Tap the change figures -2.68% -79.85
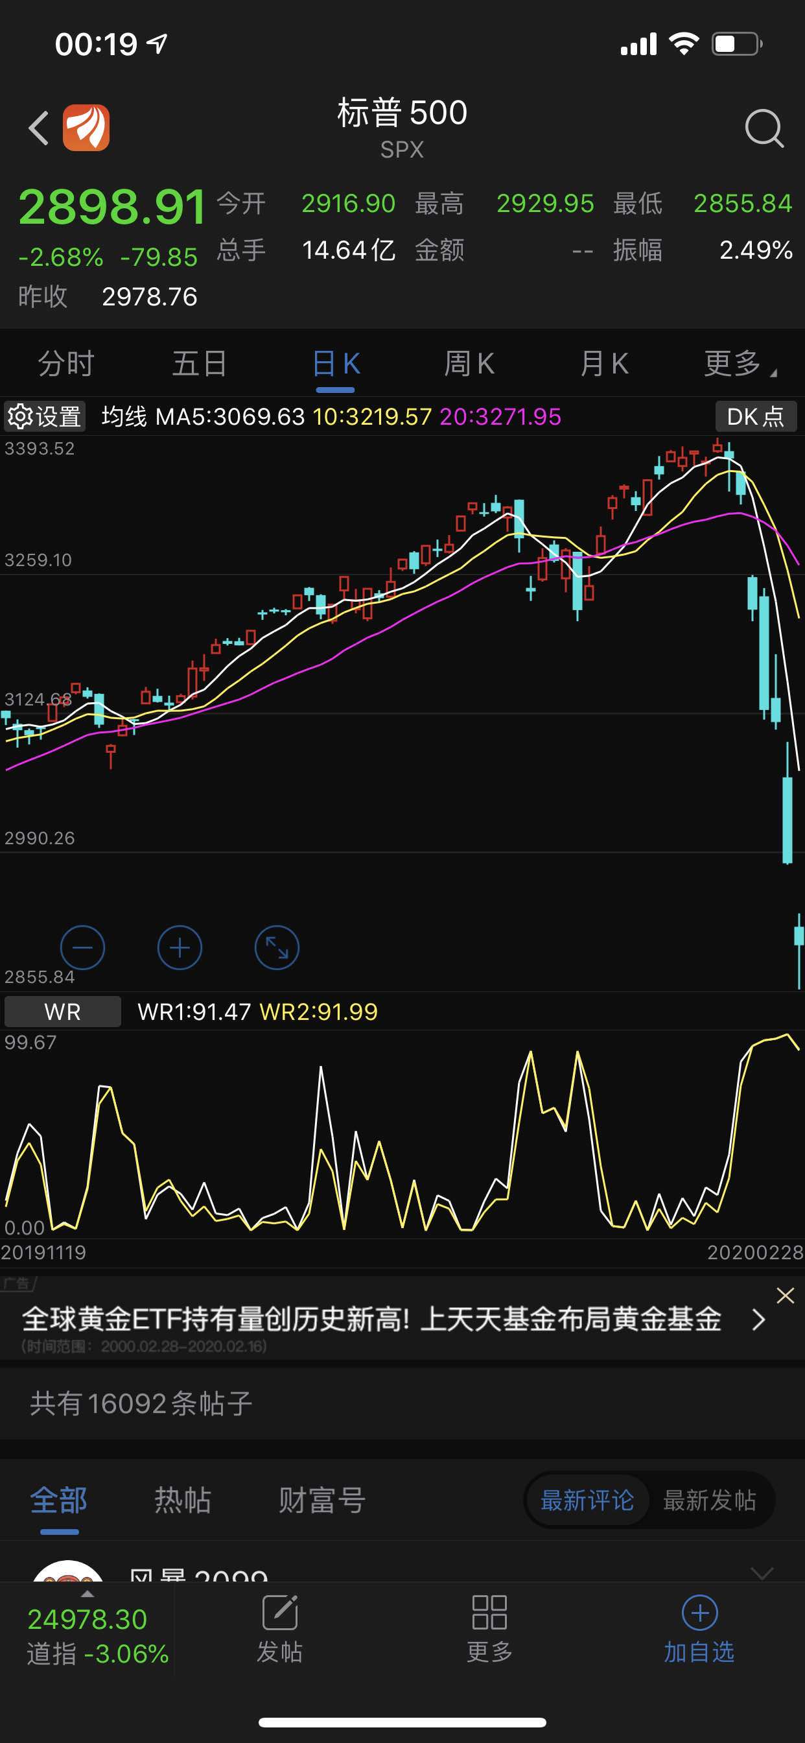The image size is (805, 1743). pyautogui.click(x=108, y=257)
